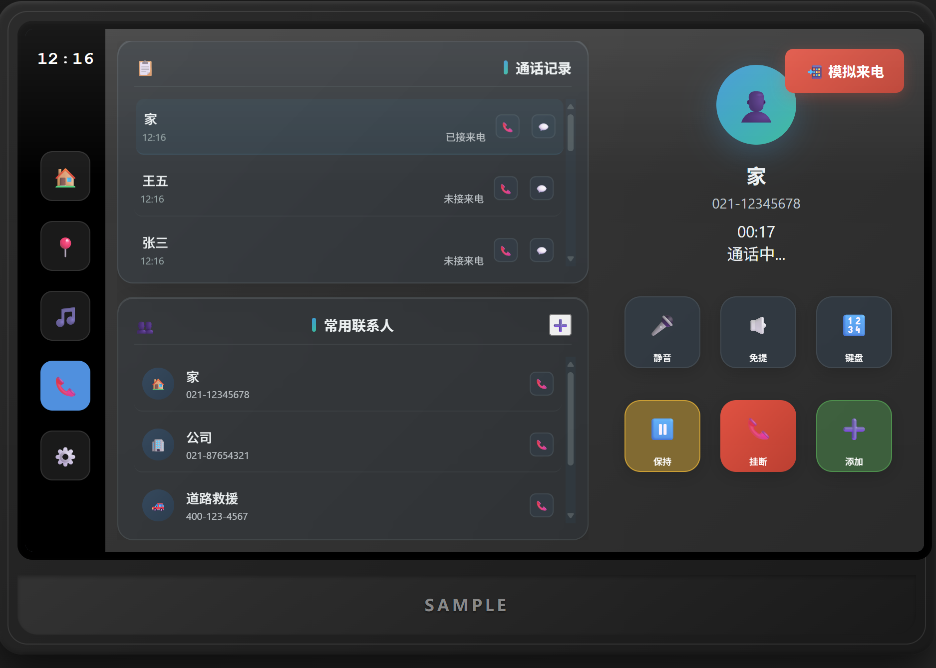Add a new frequent contact
This screenshot has width=936, height=668.
pyautogui.click(x=560, y=325)
